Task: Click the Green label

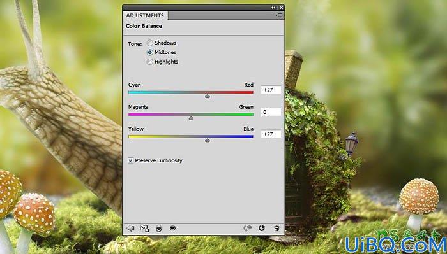Action: (x=246, y=107)
